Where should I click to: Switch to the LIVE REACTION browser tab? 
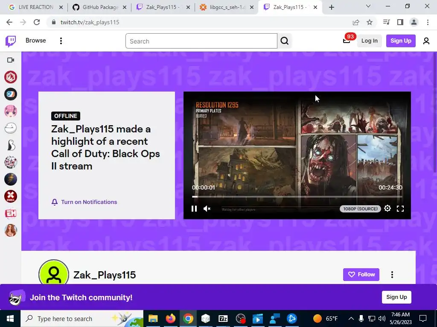point(36,7)
